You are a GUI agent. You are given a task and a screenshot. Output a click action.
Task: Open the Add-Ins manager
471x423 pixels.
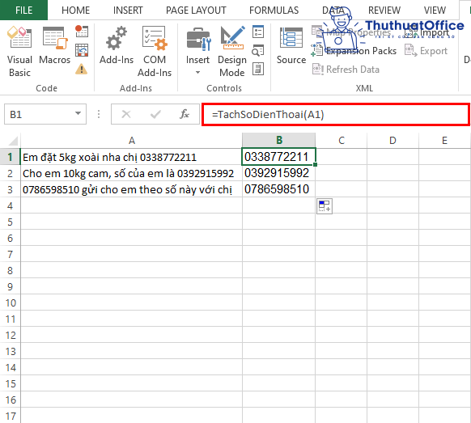click(x=117, y=45)
